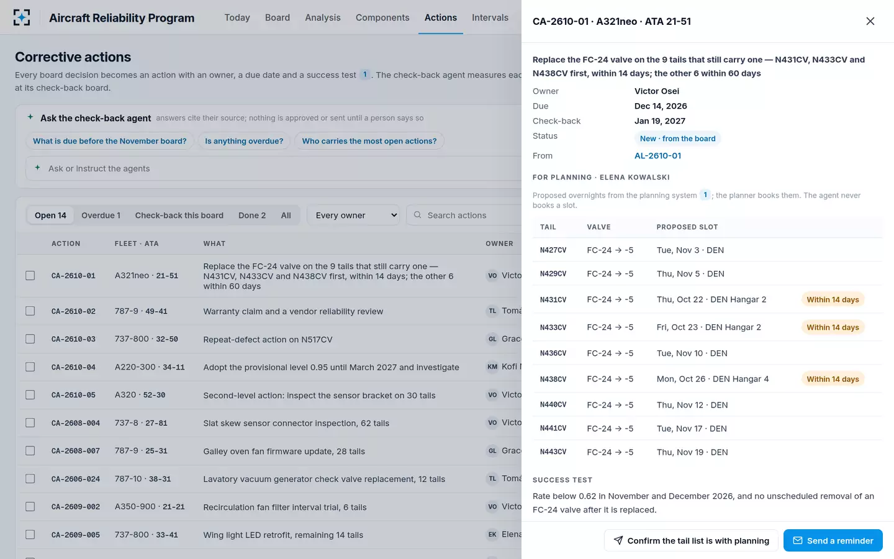Filter to Overdue 1 actions

pos(101,216)
